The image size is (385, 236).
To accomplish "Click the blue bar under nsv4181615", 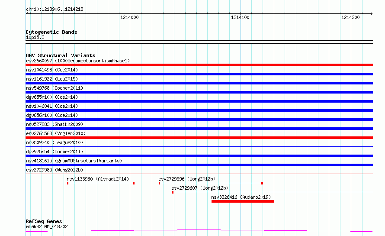I will pyautogui.click(x=199, y=165).
